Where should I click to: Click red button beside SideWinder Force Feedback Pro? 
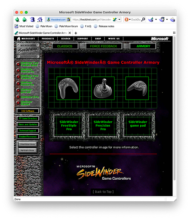(x=18, y=77)
